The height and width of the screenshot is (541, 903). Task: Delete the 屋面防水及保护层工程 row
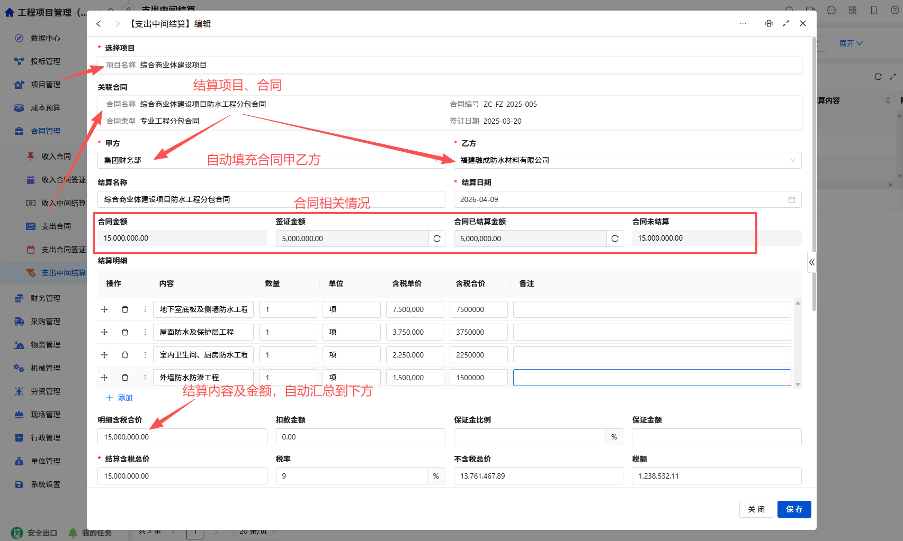(125, 332)
